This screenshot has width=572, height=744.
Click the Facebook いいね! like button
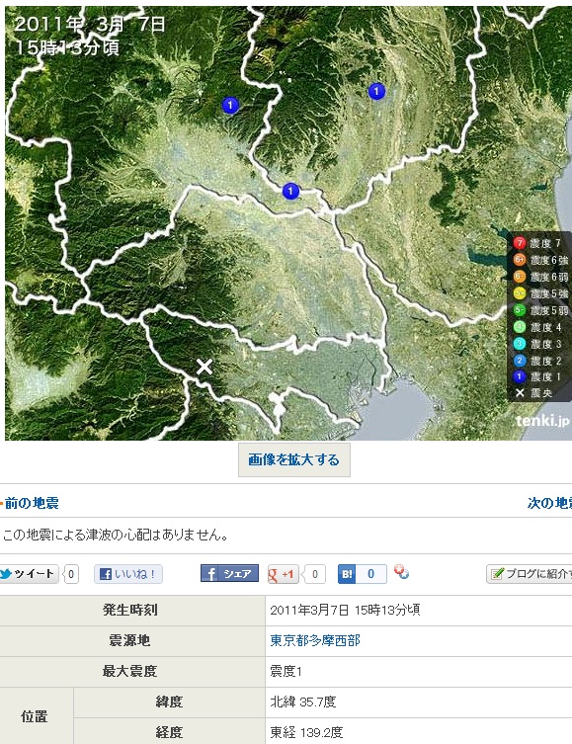tap(128, 574)
